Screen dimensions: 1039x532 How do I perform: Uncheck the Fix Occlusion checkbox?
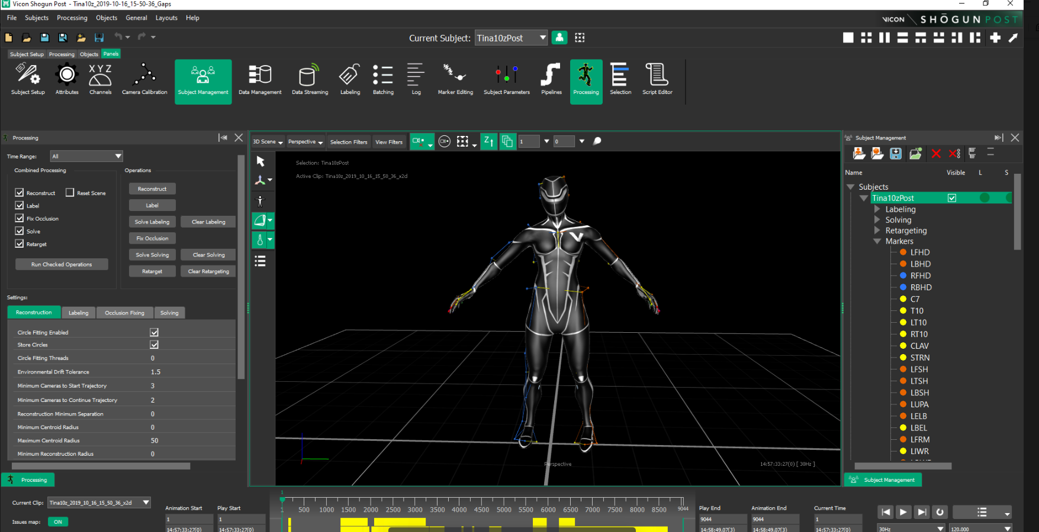pyautogui.click(x=20, y=218)
